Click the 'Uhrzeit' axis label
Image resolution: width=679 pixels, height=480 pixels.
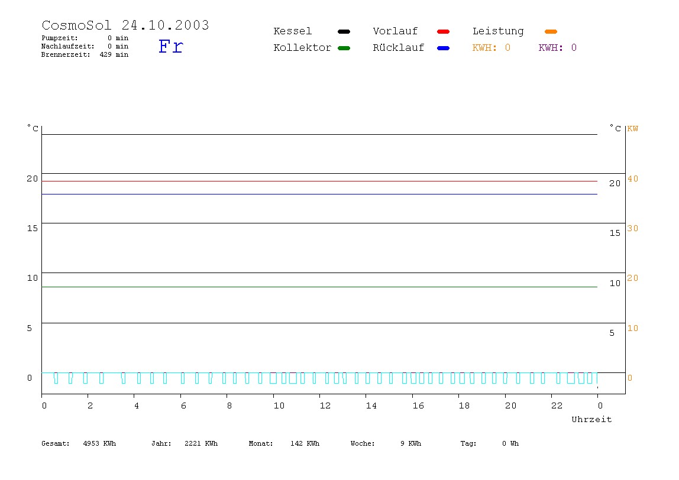click(591, 419)
